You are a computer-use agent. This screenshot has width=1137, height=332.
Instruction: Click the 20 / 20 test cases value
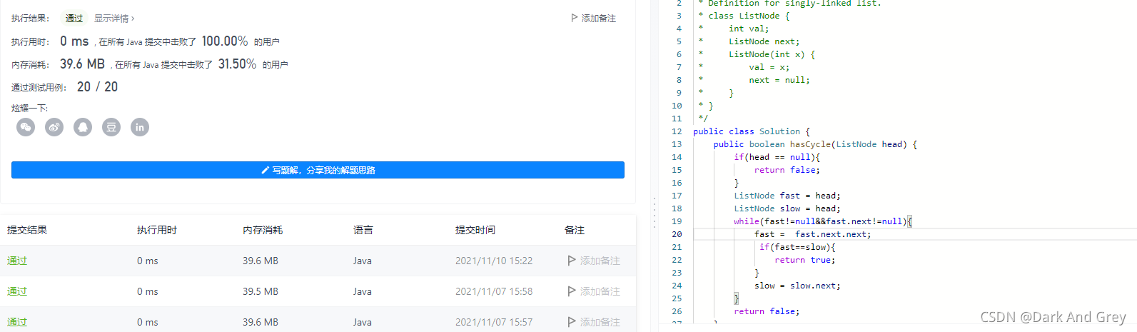click(x=97, y=87)
